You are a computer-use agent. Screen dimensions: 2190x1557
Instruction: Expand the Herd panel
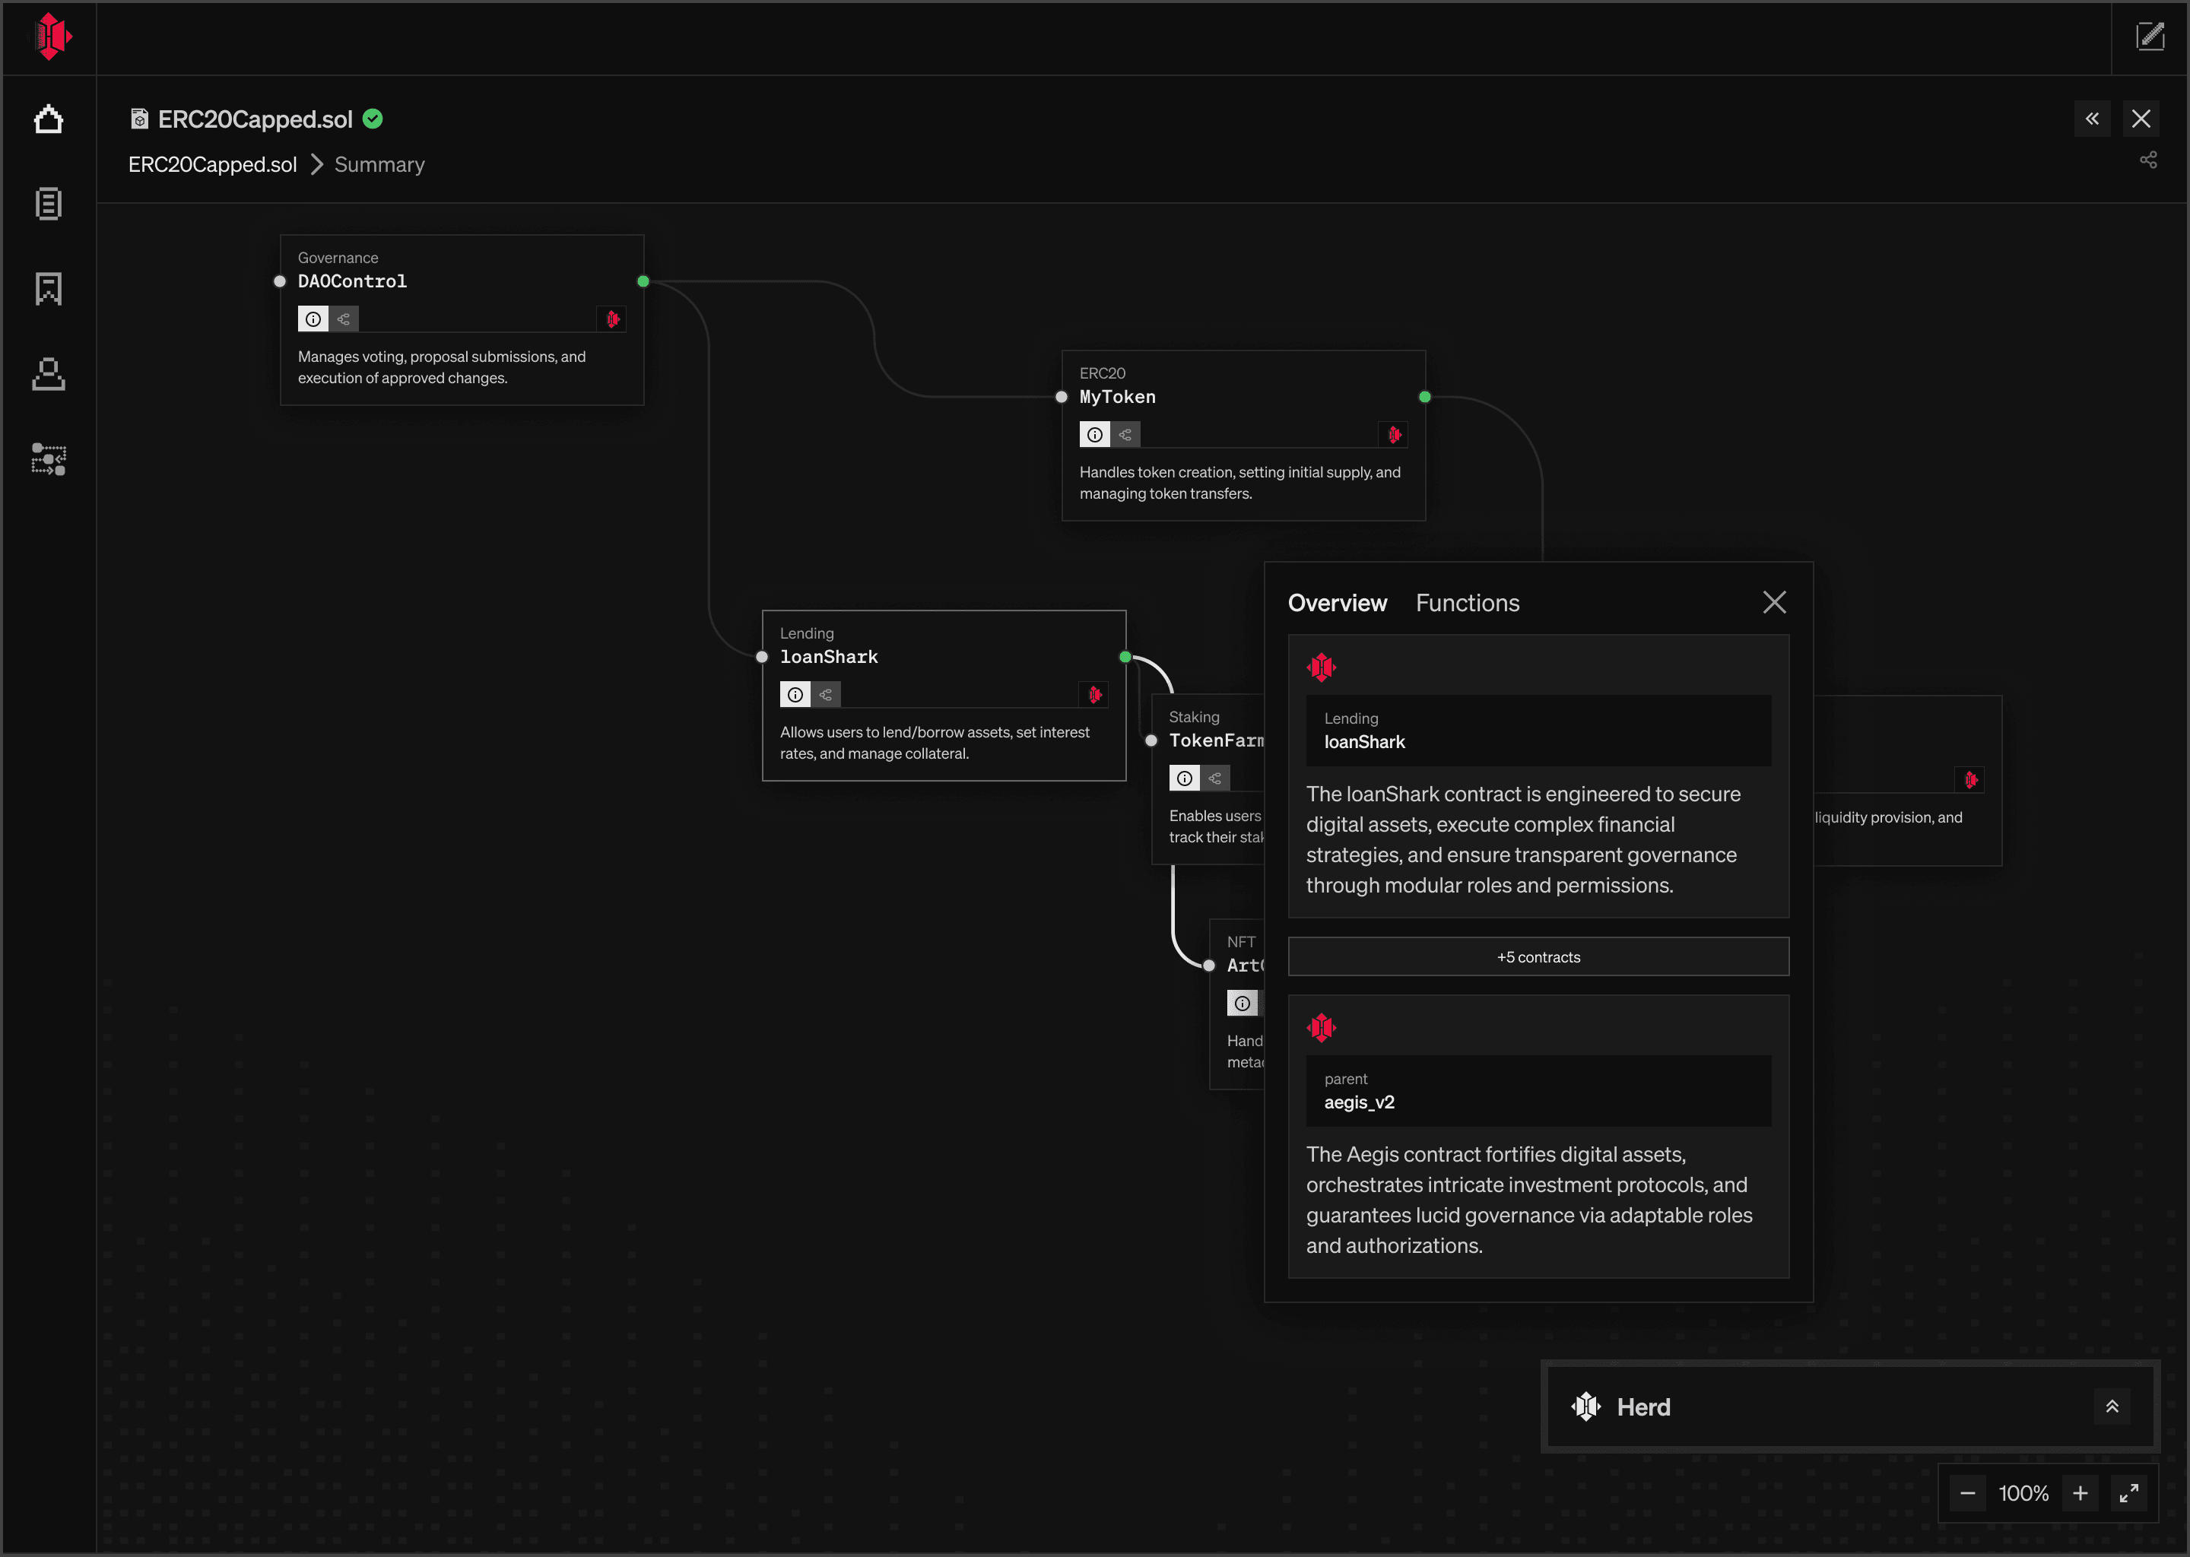click(2112, 1406)
